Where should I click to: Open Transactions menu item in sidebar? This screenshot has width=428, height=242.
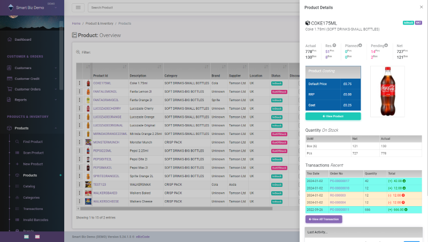pyautogui.click(x=33, y=209)
